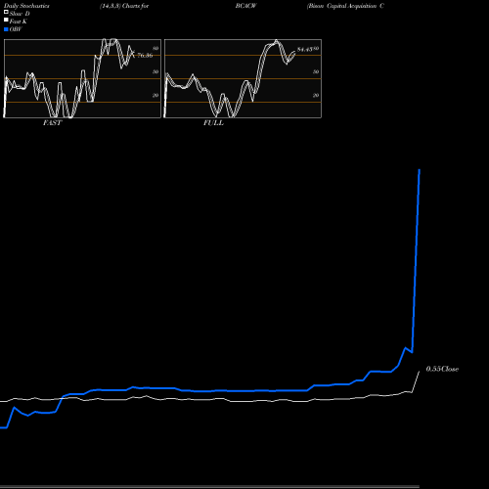Image resolution: width=489 pixels, height=489 pixels.
Task: Click the 'Fast K' legend label
Action: pyautogui.click(x=19, y=22)
